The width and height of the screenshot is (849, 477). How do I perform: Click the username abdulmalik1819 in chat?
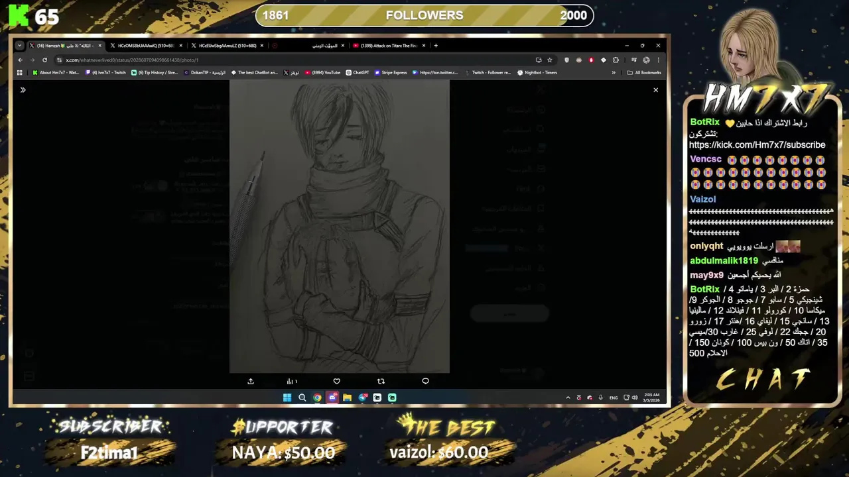point(724,261)
